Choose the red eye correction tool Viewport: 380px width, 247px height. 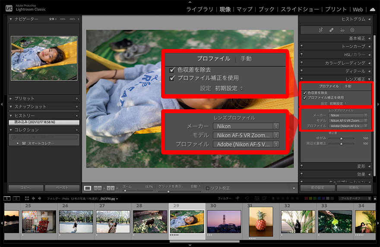[x=342, y=30]
